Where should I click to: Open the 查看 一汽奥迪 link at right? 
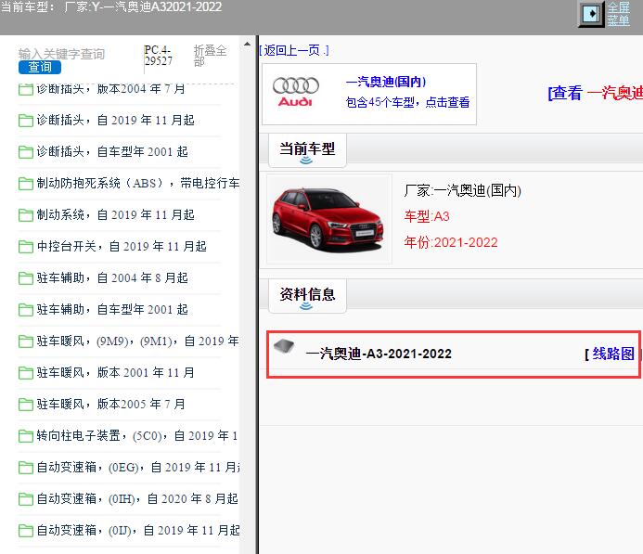[595, 93]
